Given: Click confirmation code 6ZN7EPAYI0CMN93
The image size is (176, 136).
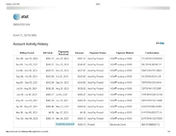Looking at the screenshot, I should [x=151, y=106].
